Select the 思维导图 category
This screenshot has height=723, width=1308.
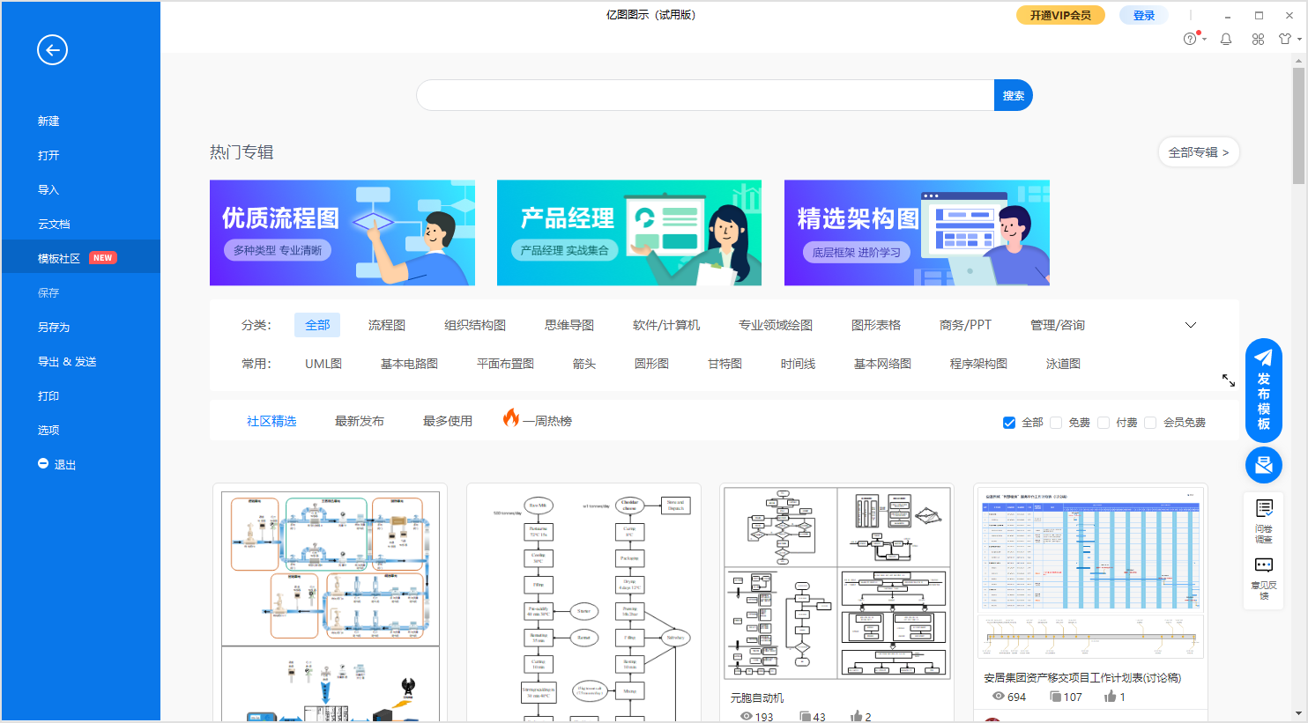click(x=569, y=325)
